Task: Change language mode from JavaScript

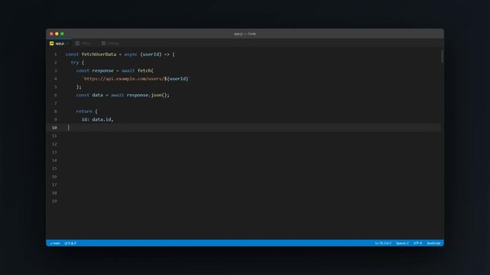Action: pos(433,243)
